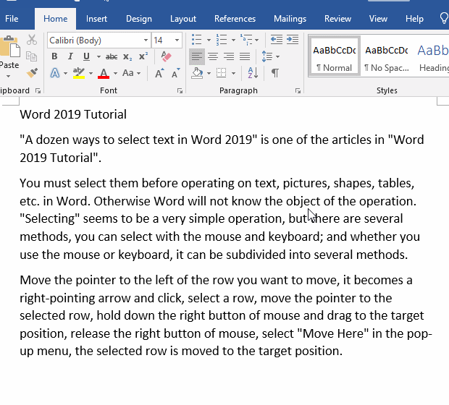
Task: Expand font color options arrow
Action: pyautogui.click(x=115, y=74)
